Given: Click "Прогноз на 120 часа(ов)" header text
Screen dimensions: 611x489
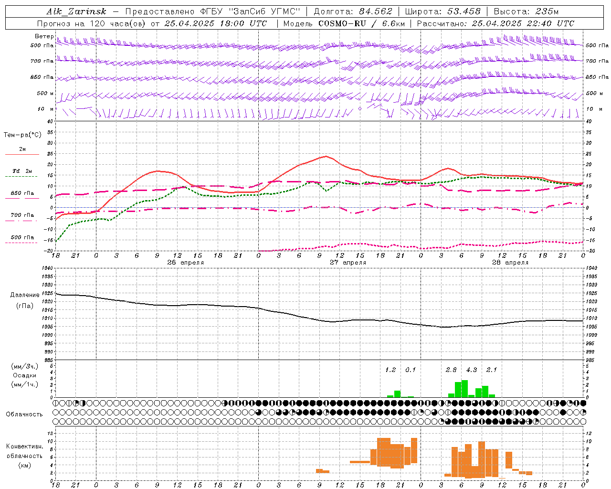Looking at the screenshot, I should (92, 23).
